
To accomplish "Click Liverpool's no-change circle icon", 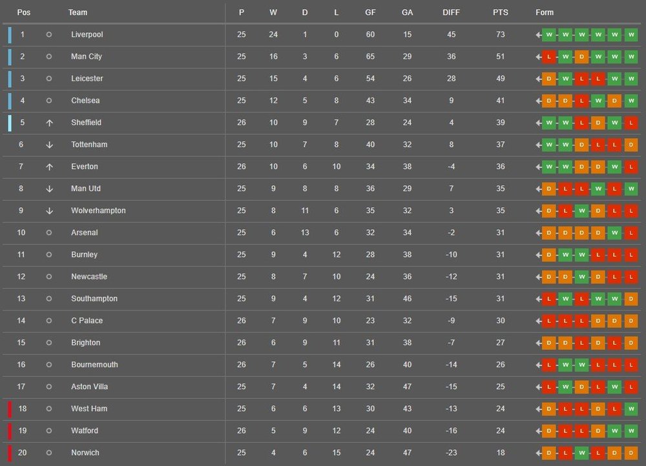I will (x=49, y=35).
